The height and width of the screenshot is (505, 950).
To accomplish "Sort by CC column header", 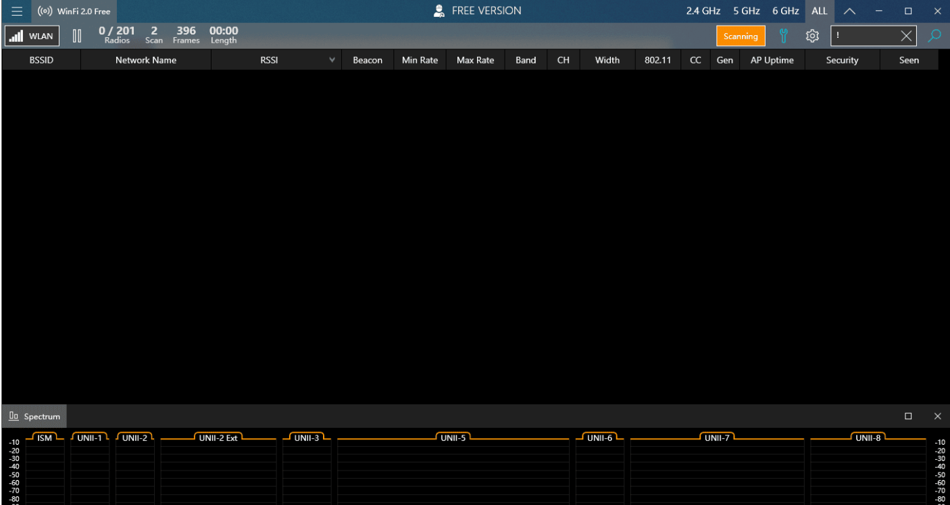I will click(x=695, y=60).
